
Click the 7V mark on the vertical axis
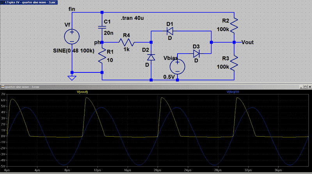pyautogui.click(x=3, y=94)
